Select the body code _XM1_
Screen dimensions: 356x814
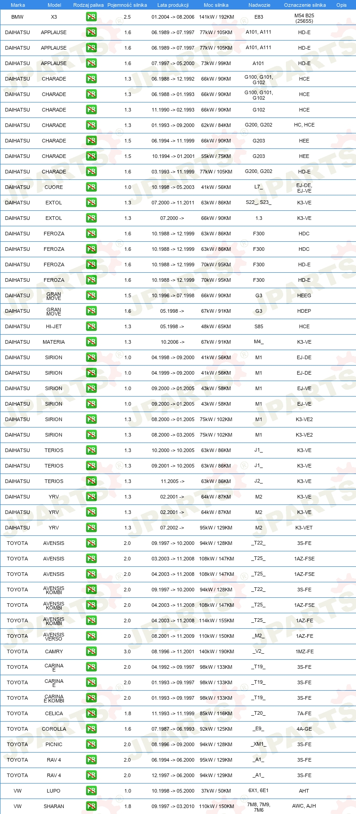click(x=259, y=744)
